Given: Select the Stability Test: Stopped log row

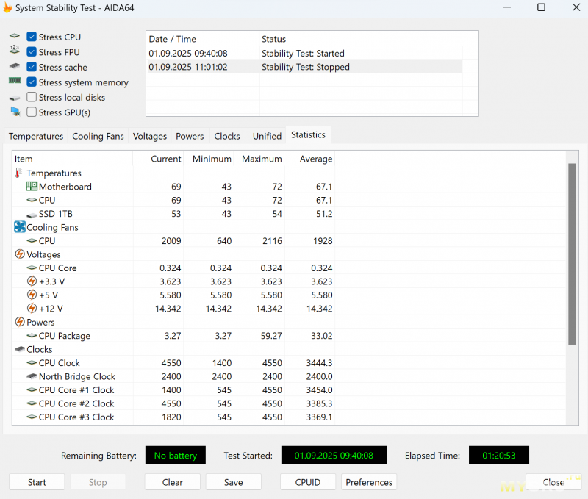Looking at the screenshot, I should (x=305, y=67).
